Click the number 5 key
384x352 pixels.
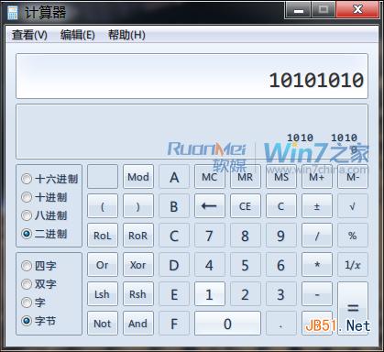coord(246,265)
